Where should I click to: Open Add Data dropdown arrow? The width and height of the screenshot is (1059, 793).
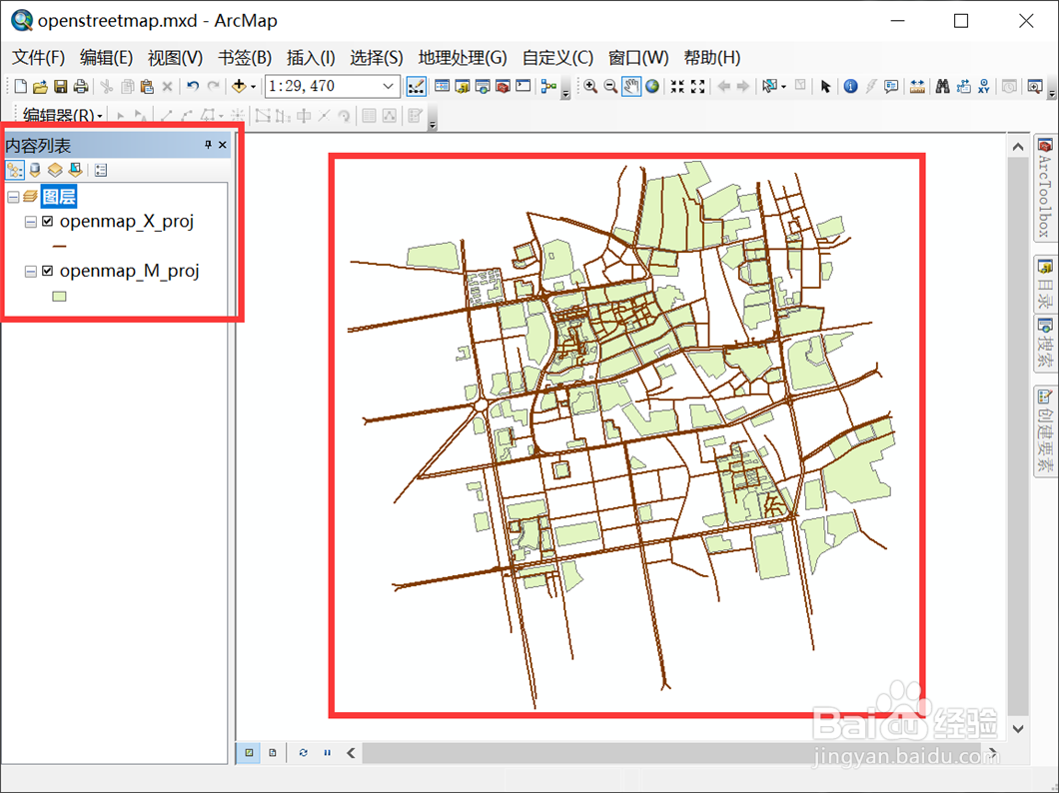pyautogui.click(x=254, y=86)
